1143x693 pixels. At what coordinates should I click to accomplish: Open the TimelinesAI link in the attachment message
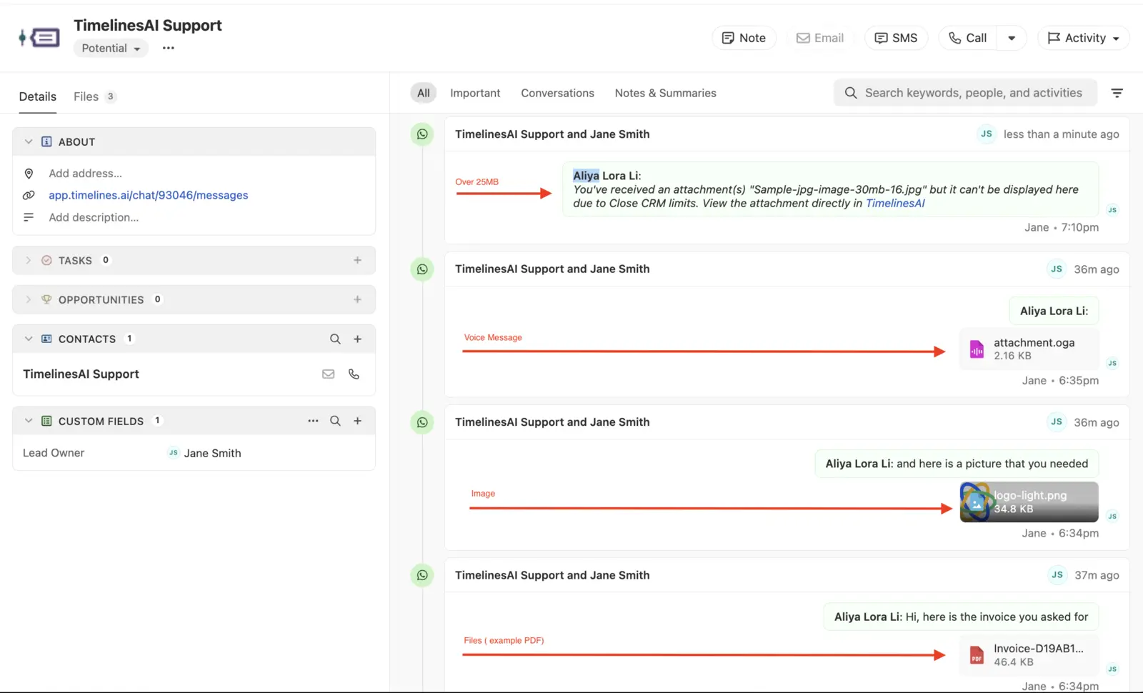[x=895, y=203]
